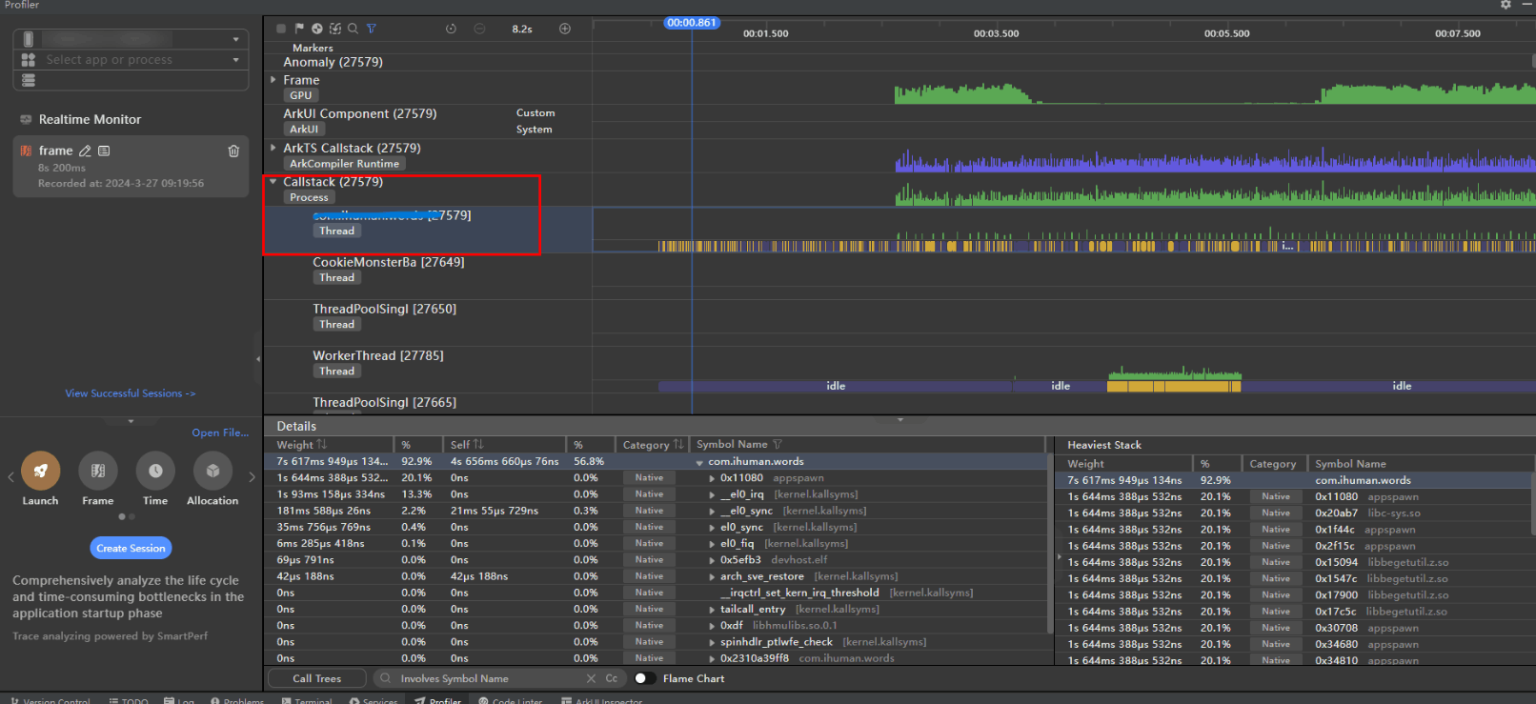Sort by the Weight column header

coord(301,444)
